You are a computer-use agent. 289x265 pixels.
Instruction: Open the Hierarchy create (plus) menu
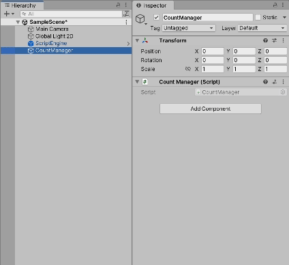(9, 14)
